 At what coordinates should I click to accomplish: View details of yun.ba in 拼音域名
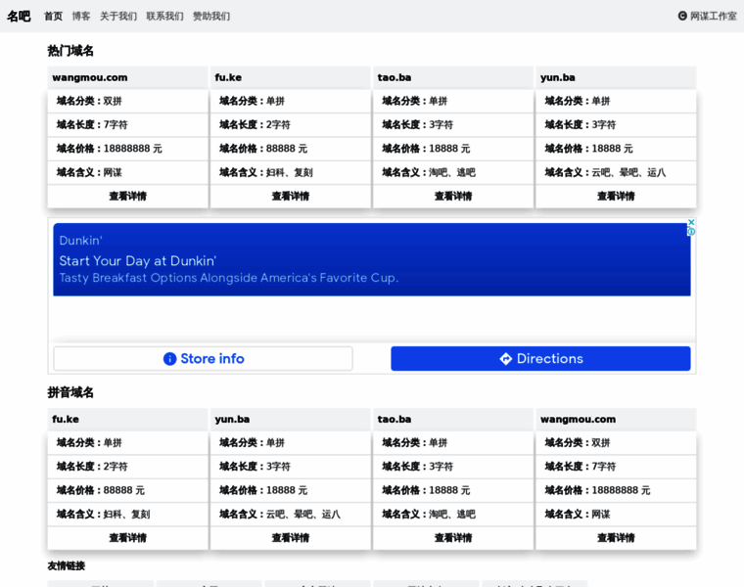point(291,538)
